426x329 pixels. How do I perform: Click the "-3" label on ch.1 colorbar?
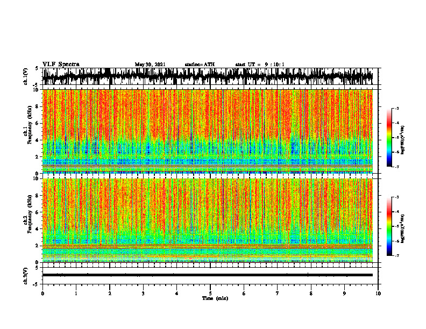coord(397,108)
